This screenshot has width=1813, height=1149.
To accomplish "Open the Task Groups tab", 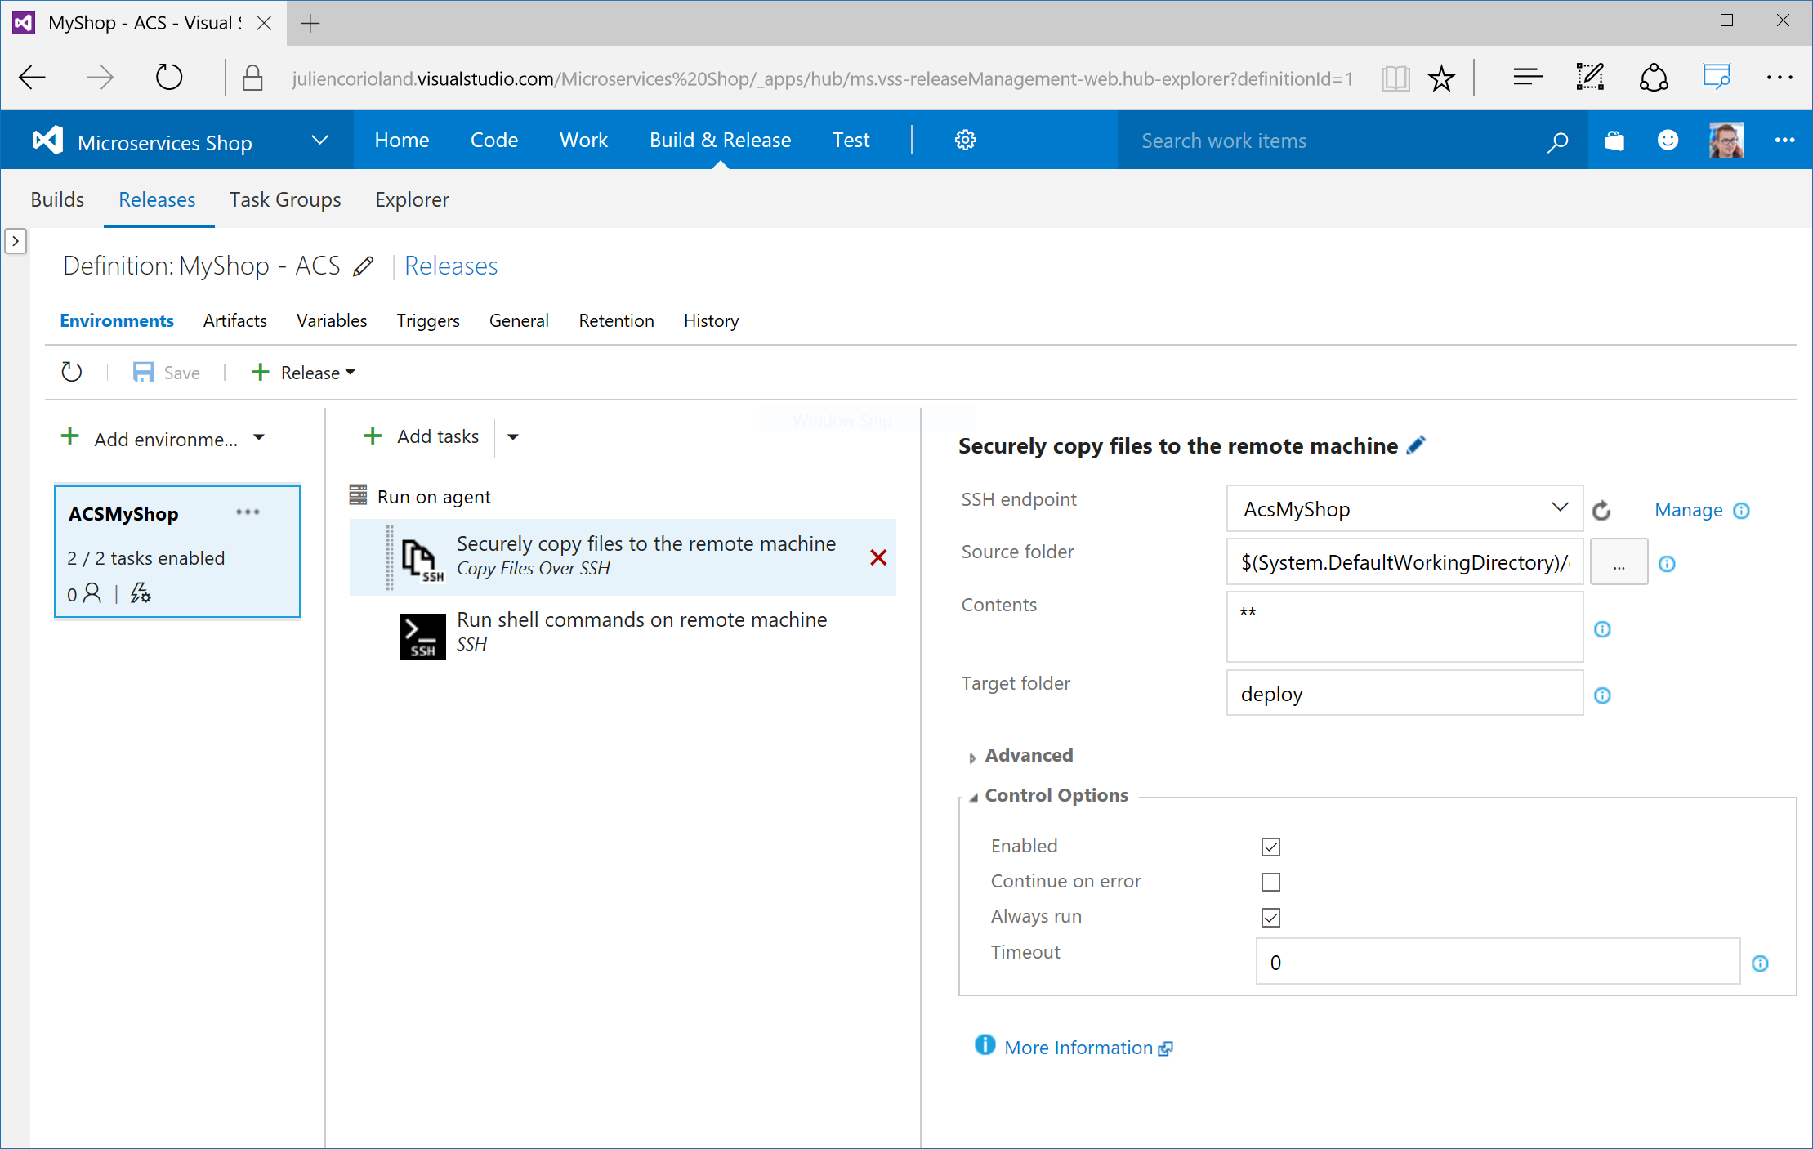I will tap(285, 200).
